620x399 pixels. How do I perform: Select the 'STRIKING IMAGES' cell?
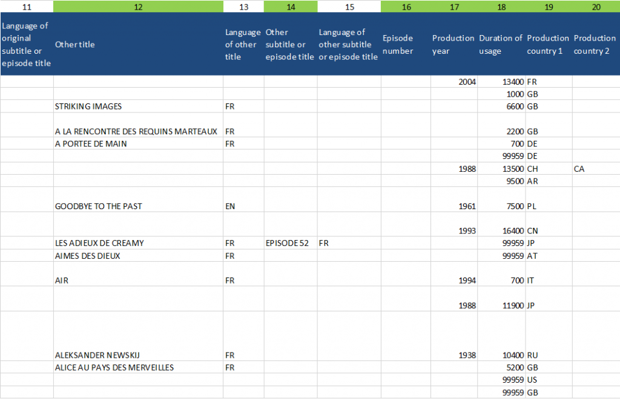pos(88,106)
